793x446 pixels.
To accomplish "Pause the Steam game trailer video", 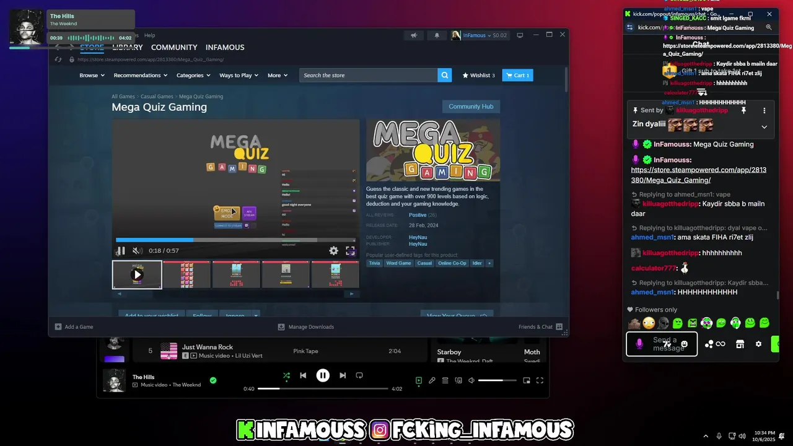I will 121,251.
